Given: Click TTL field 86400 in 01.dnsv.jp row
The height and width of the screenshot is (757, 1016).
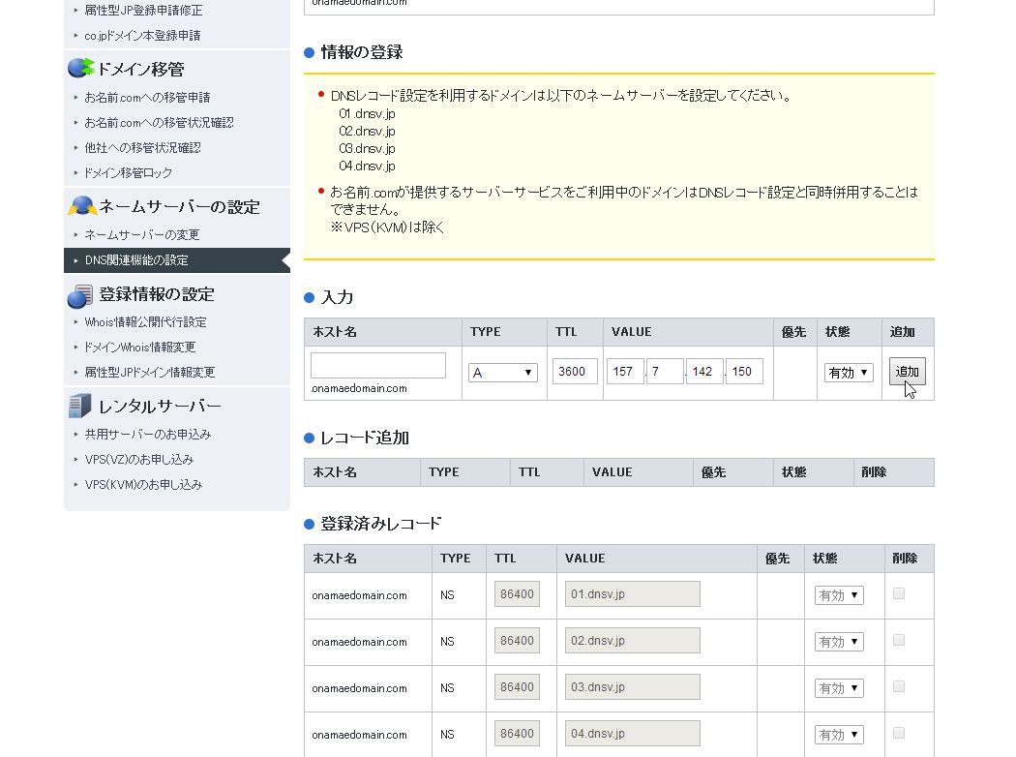Looking at the screenshot, I should tap(517, 594).
